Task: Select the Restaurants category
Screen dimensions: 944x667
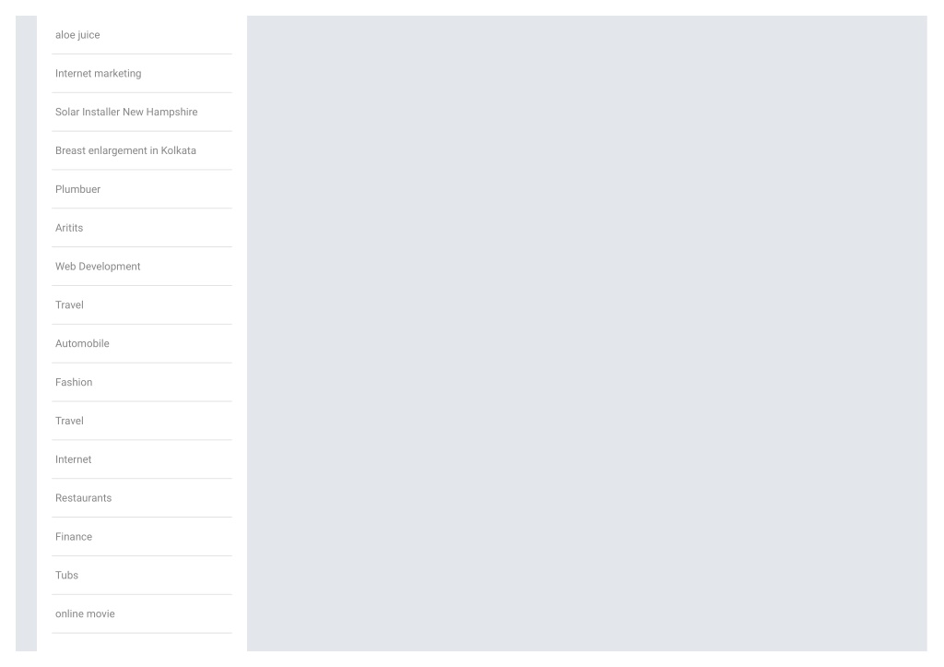Action: point(84,497)
